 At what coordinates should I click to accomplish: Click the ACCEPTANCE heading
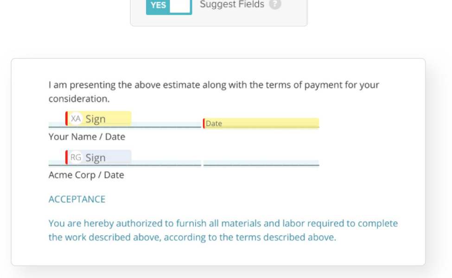[x=77, y=199]
